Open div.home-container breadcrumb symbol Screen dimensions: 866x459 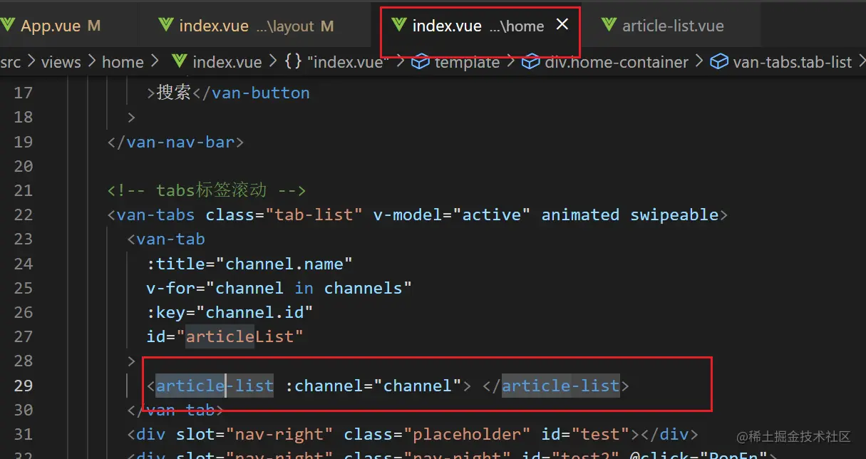617,62
